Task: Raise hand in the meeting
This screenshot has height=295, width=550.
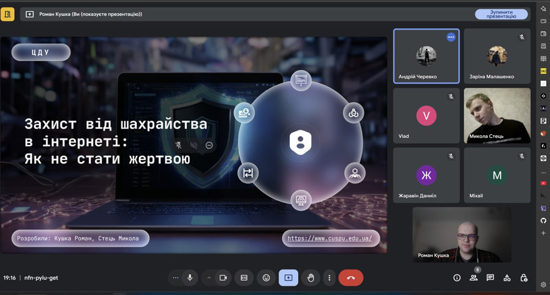Action: 310,278
